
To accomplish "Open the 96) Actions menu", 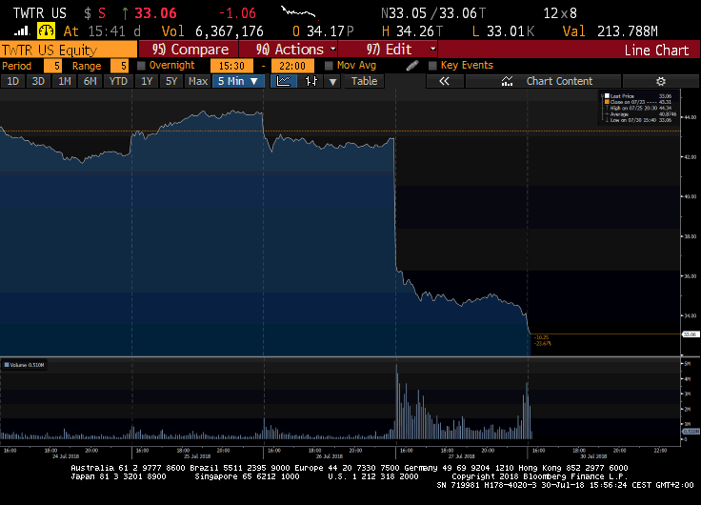I will pyautogui.click(x=289, y=50).
